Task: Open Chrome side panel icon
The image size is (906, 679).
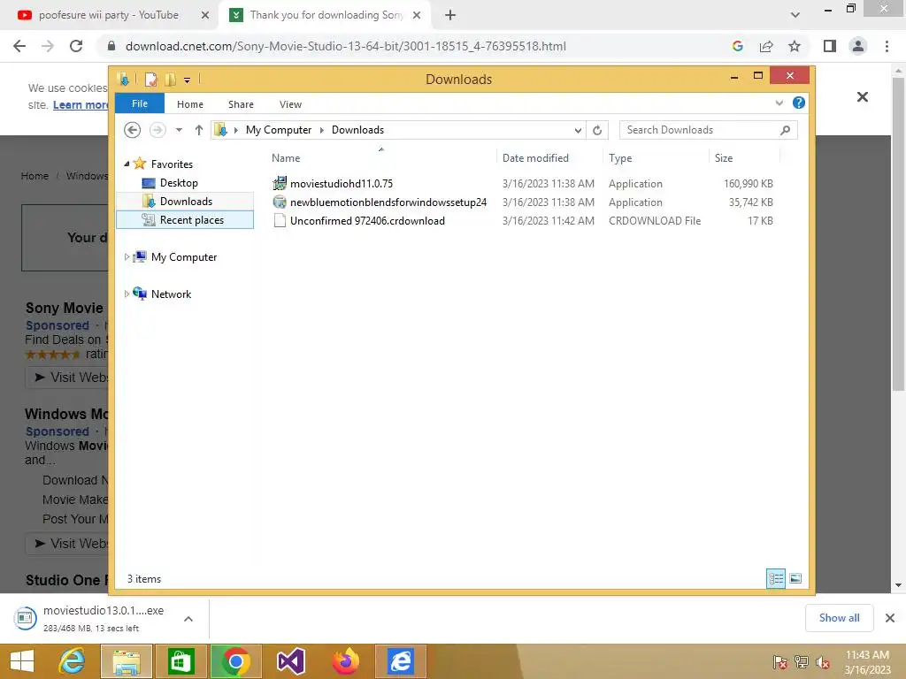Action: (x=830, y=46)
